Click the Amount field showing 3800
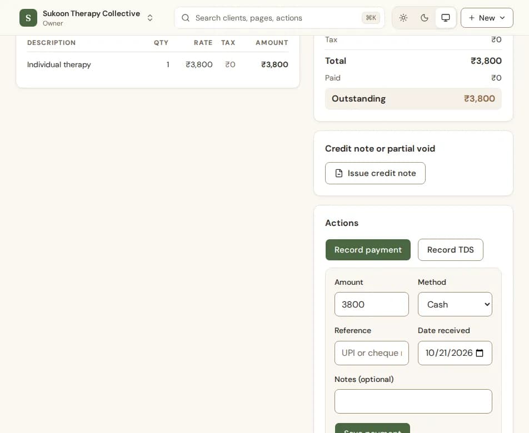 (x=371, y=304)
